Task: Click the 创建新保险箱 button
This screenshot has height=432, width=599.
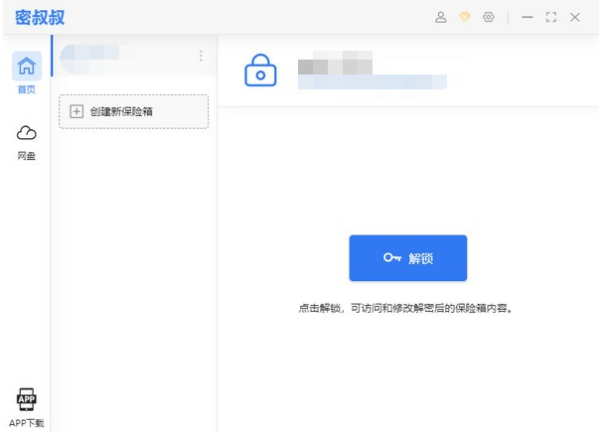Action: coord(133,111)
